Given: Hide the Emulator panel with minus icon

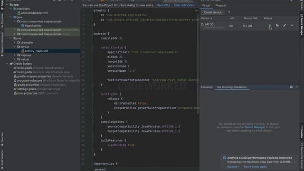Looking at the screenshot, I should point(297,87).
